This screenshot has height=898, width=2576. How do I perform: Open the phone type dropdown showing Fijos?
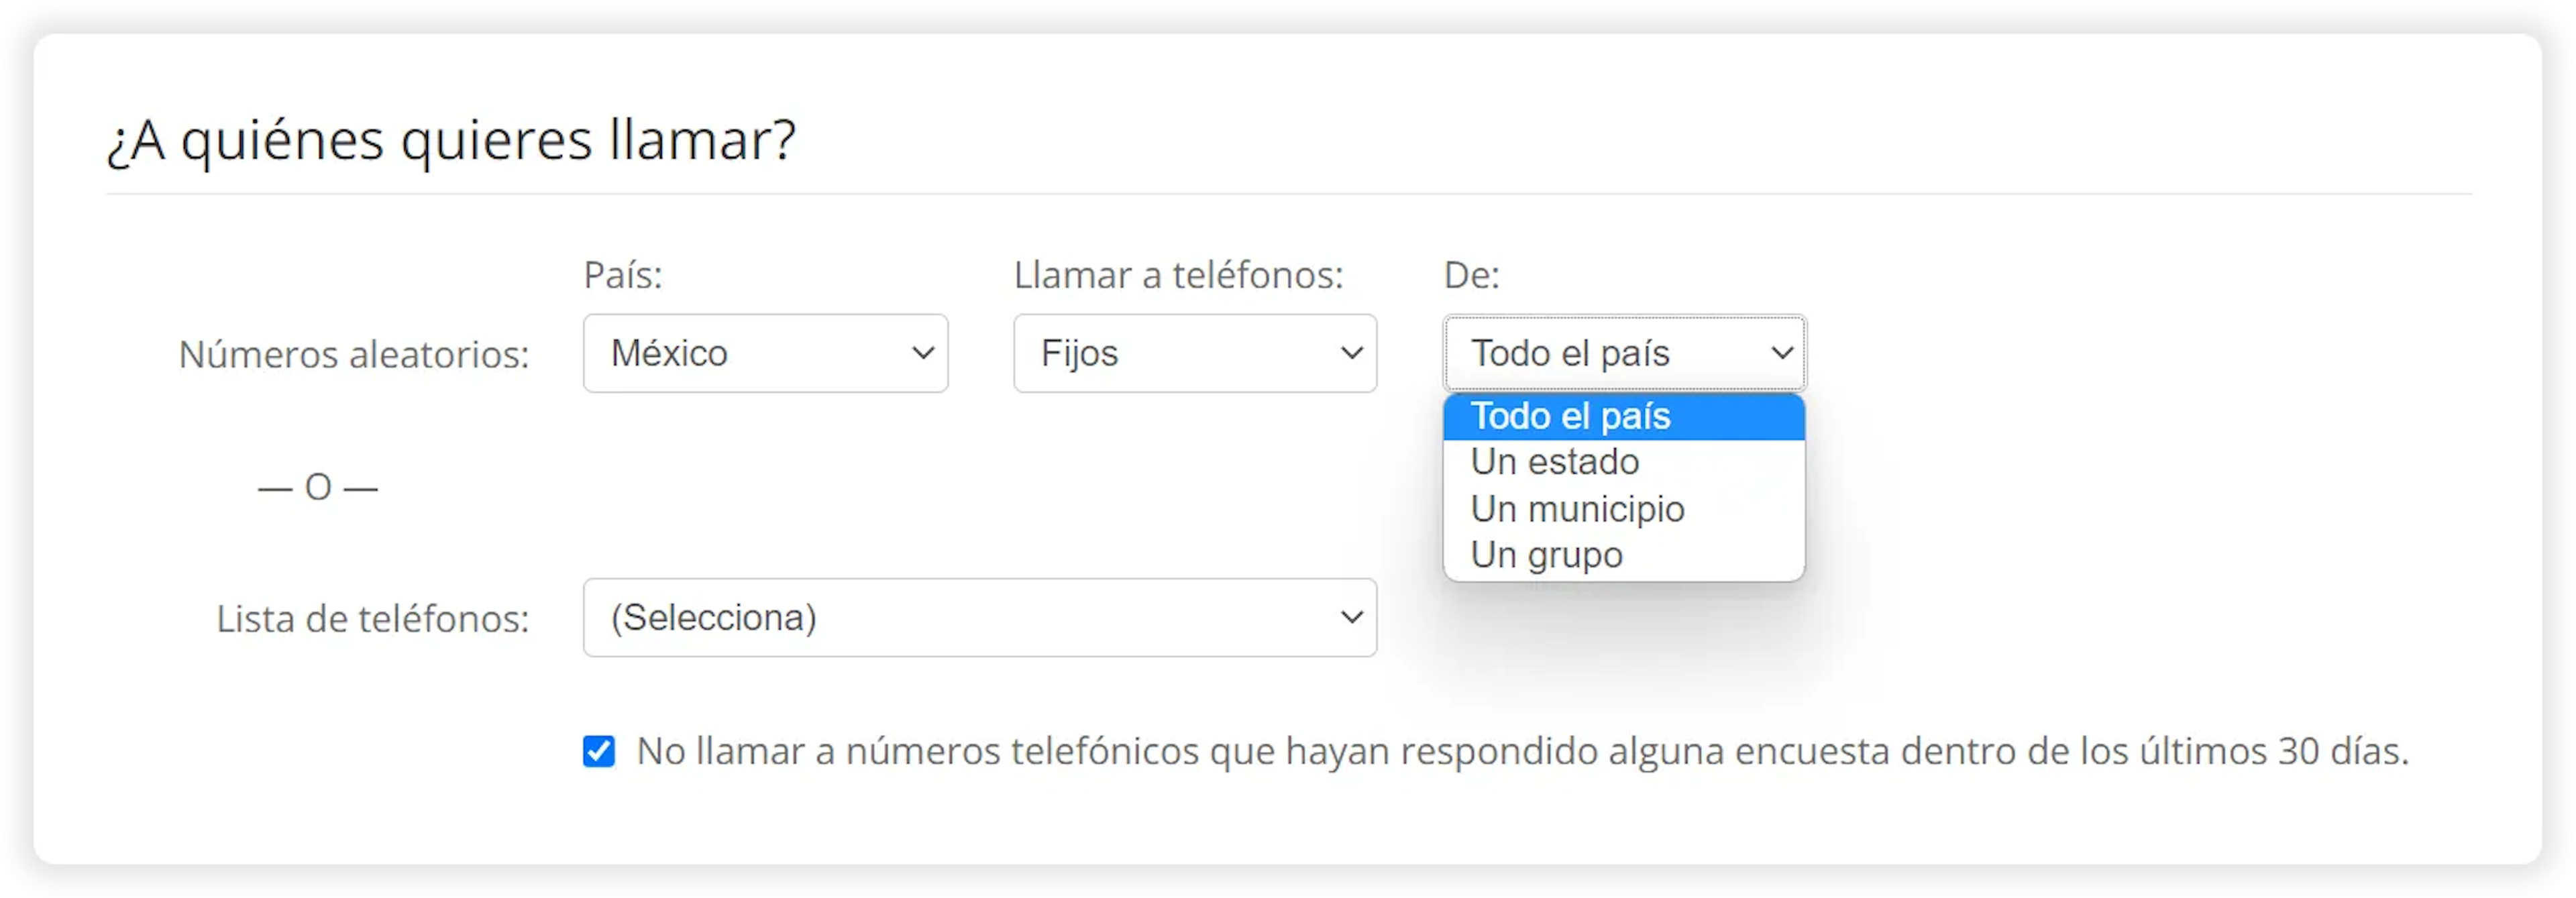[x=1194, y=353]
